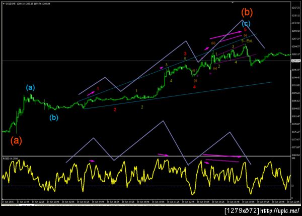Select the red 2 wave label
The image size is (302, 216).
click(115, 110)
